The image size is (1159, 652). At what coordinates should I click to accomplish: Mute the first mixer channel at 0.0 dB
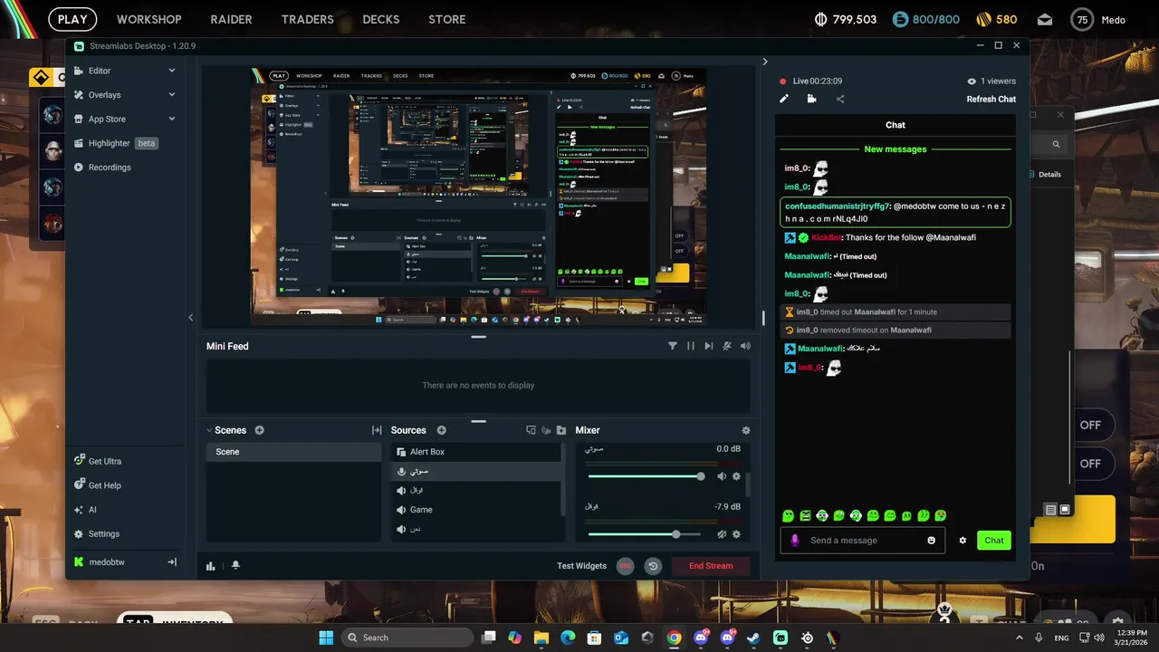click(x=722, y=476)
